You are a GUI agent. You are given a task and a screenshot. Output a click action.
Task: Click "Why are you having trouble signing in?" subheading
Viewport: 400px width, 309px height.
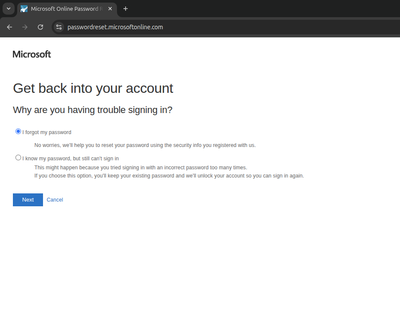point(92,110)
